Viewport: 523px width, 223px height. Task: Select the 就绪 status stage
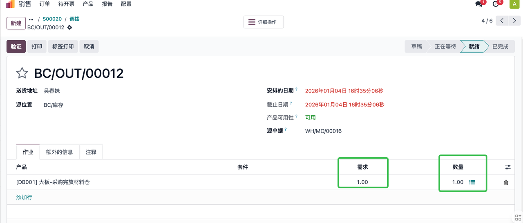474,46
